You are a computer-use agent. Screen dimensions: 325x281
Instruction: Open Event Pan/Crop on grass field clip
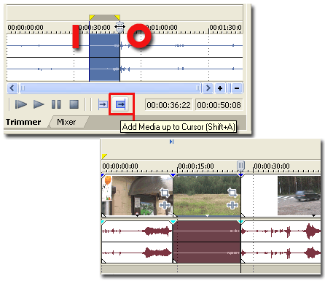232,193
